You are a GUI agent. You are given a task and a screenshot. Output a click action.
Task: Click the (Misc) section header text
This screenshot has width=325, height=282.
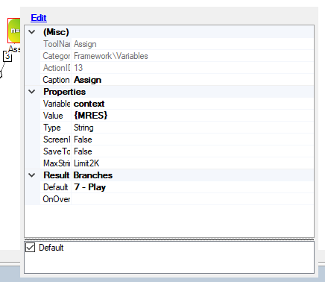pyautogui.click(x=56, y=32)
